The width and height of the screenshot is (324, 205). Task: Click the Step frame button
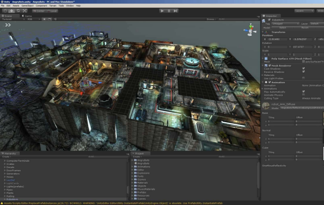tap(176, 11)
